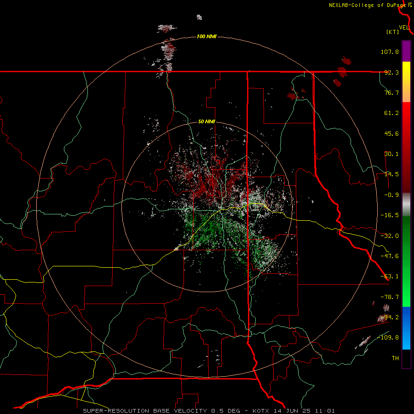This screenshot has width=414, height=414.
Task: Select the 107.8 legend value
Action: pos(390,52)
